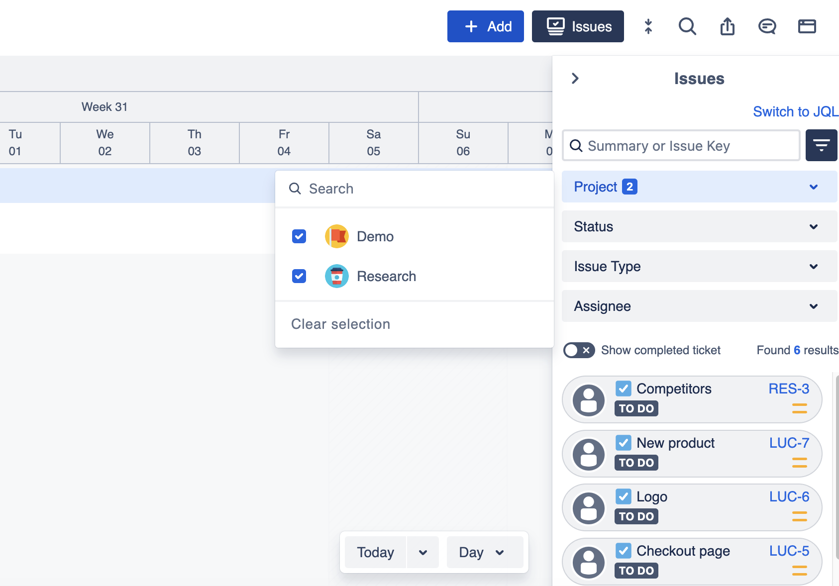Click the priority icon on the LUC-7 card
The height and width of the screenshot is (586, 839).
click(799, 463)
